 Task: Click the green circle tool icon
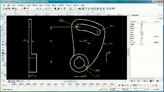coord(3,56)
